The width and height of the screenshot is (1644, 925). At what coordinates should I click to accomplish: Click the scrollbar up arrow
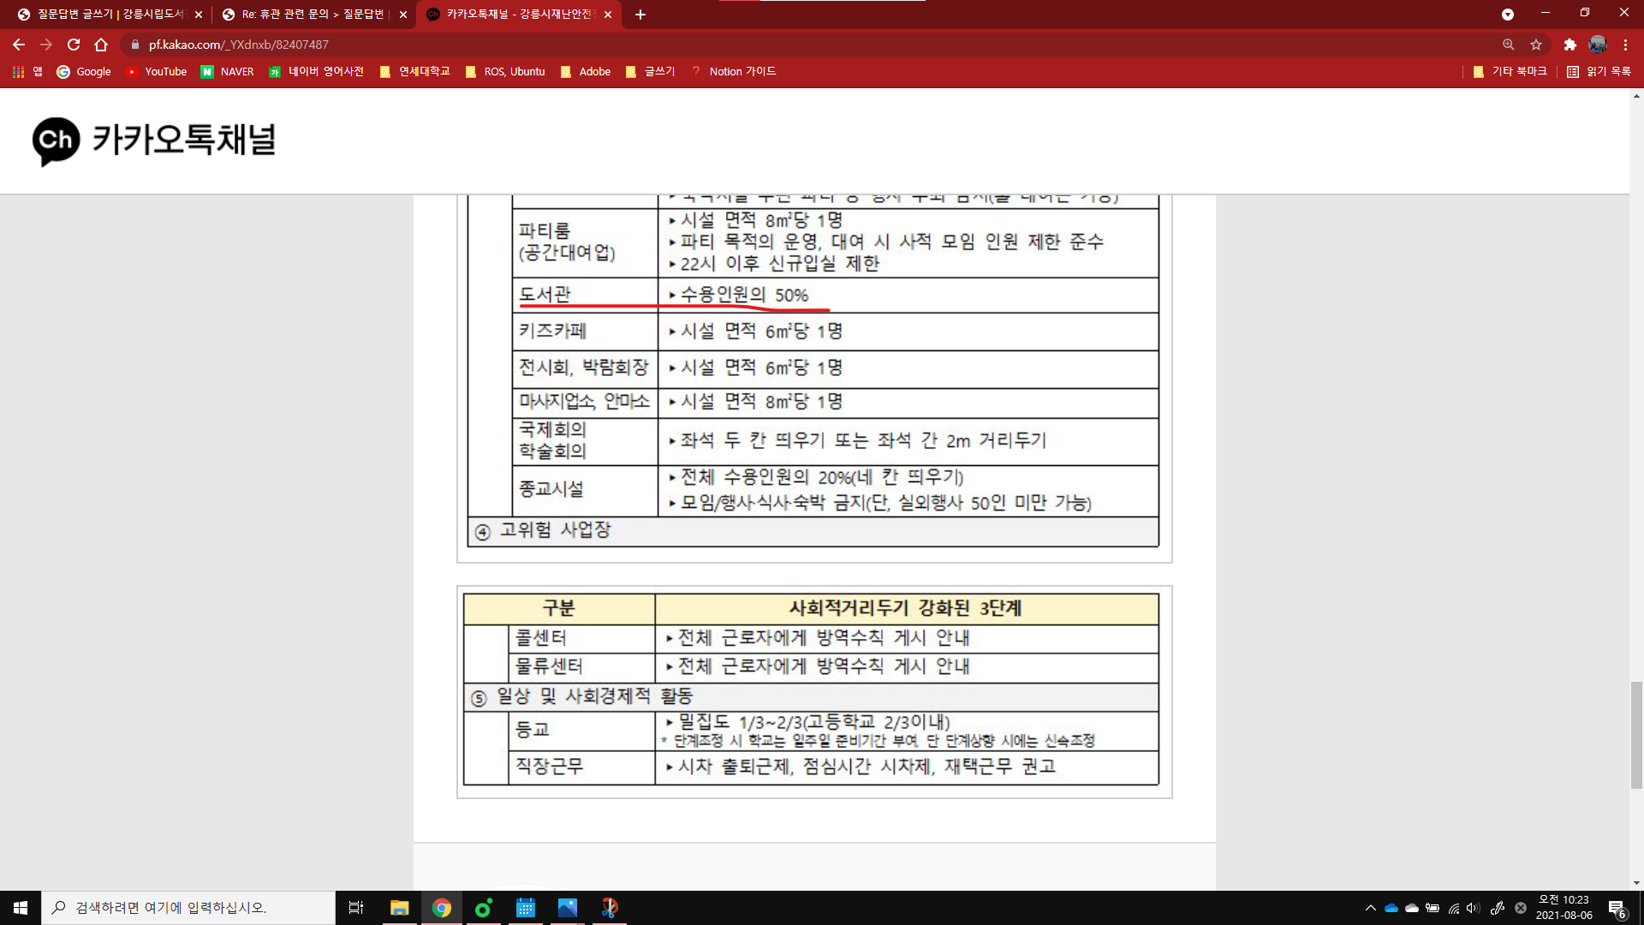pyautogui.click(x=1636, y=96)
